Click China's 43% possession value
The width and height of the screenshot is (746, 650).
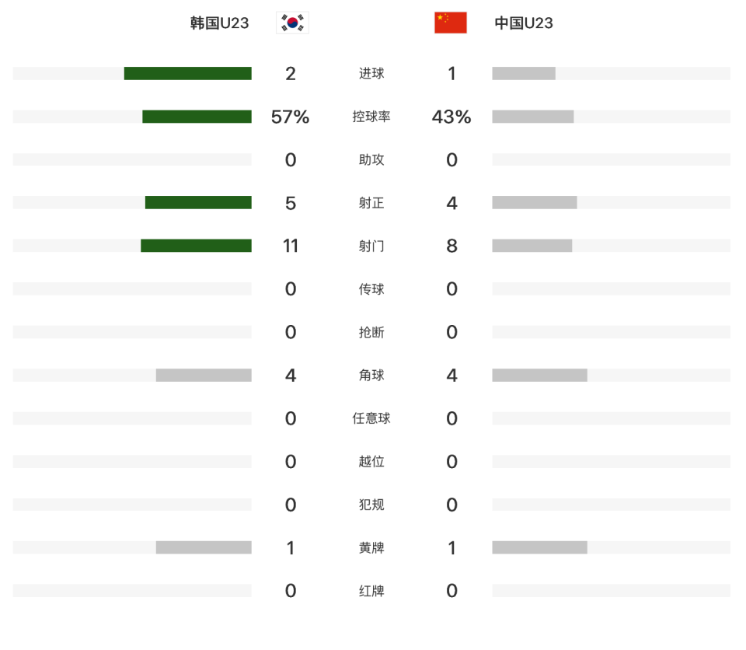(451, 117)
